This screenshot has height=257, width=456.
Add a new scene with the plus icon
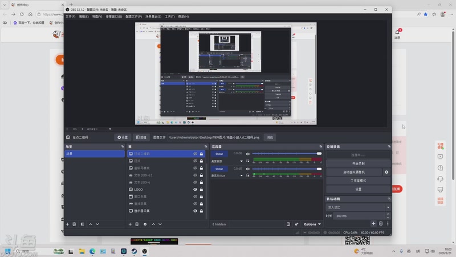(67, 224)
